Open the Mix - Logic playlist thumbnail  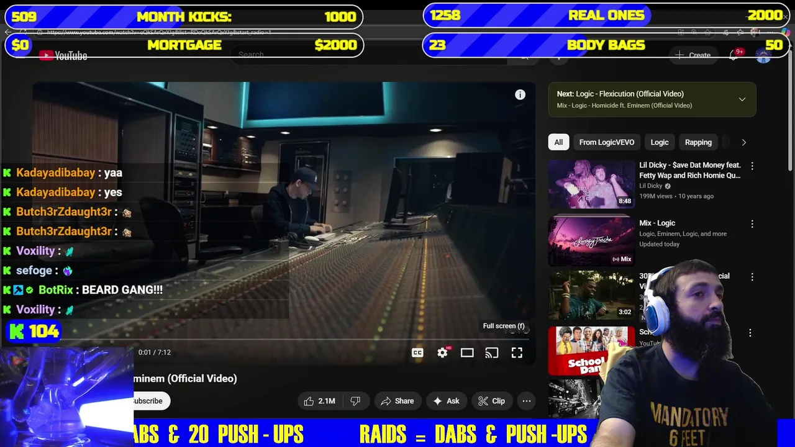pyautogui.click(x=591, y=240)
